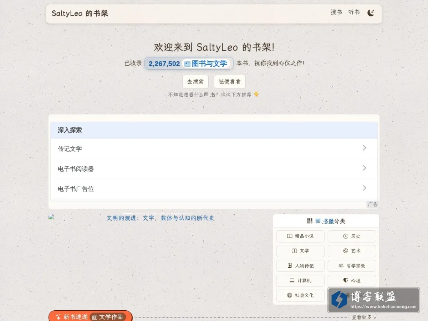
Task: Open the 文明的演进 carousel title link
Action: click(160, 218)
